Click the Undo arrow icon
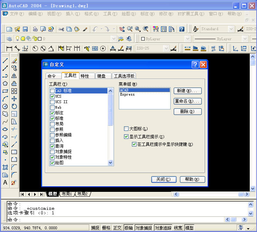 point(95,29)
